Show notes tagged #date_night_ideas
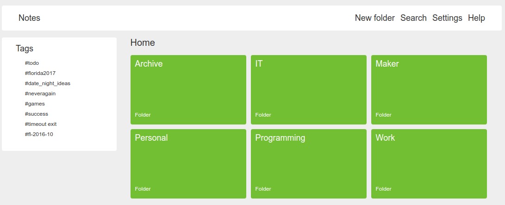This screenshot has height=205, width=505. (48, 83)
